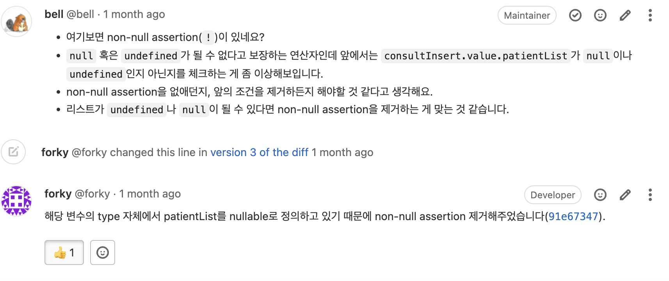Toggle the thumbs-up reaction on forky's reply
Screen dimensions: 669x281
point(64,253)
